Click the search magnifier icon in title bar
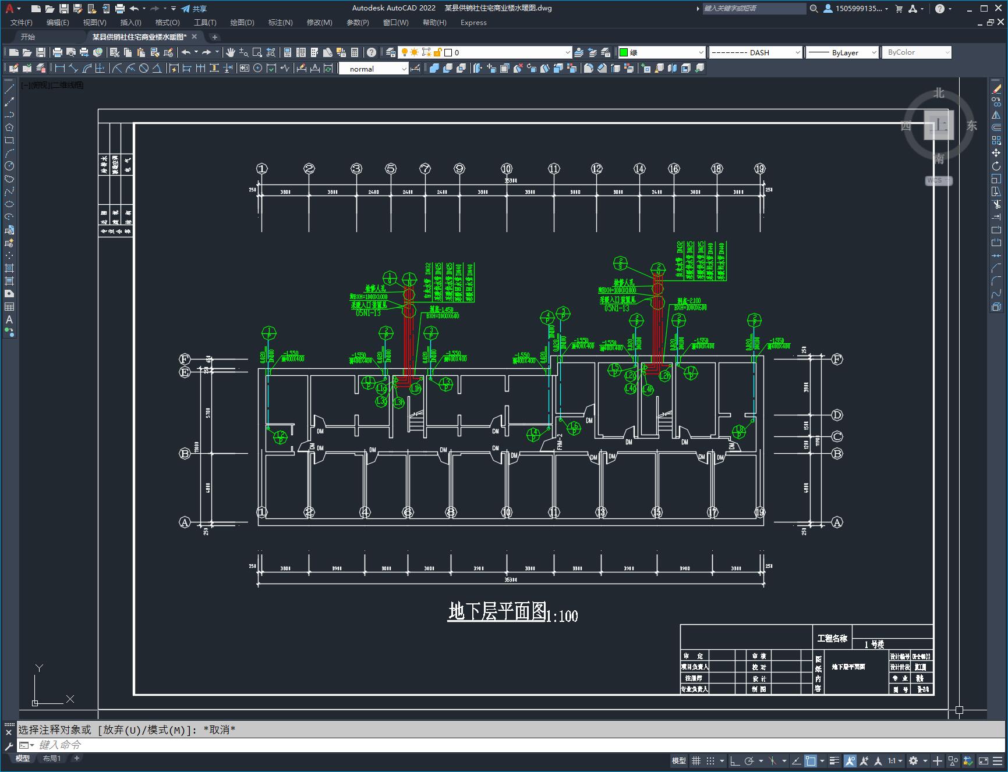 [814, 8]
